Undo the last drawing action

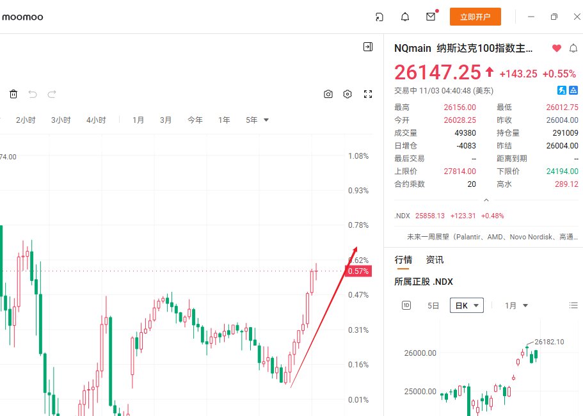click(33, 94)
